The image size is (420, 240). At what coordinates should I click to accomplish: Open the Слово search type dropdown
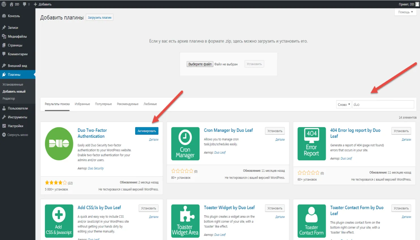click(x=344, y=104)
